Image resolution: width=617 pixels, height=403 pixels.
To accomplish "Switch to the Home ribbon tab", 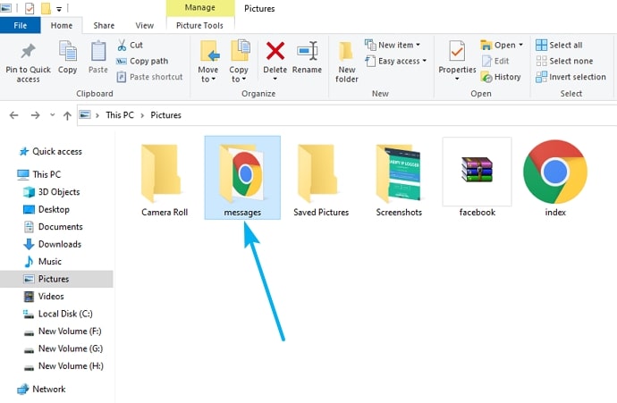I will [62, 26].
